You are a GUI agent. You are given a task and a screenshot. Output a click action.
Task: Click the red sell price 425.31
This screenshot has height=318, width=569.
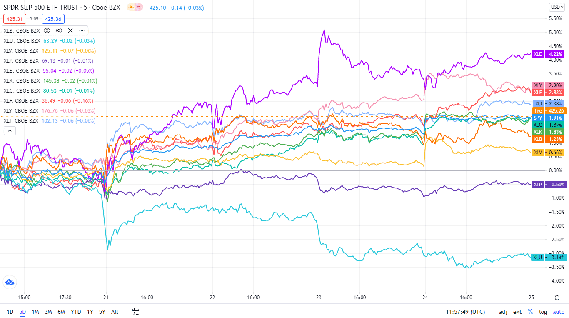15,19
